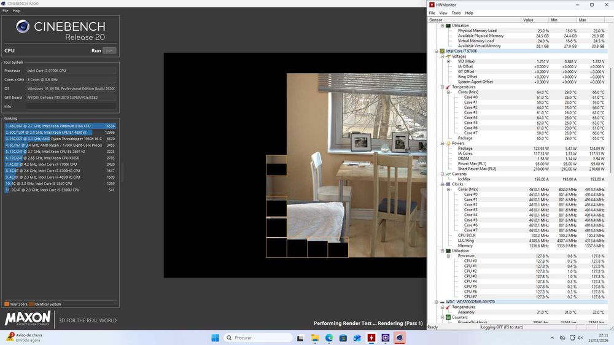
Task: Open Cinebench File menu
Action: pos(6,11)
